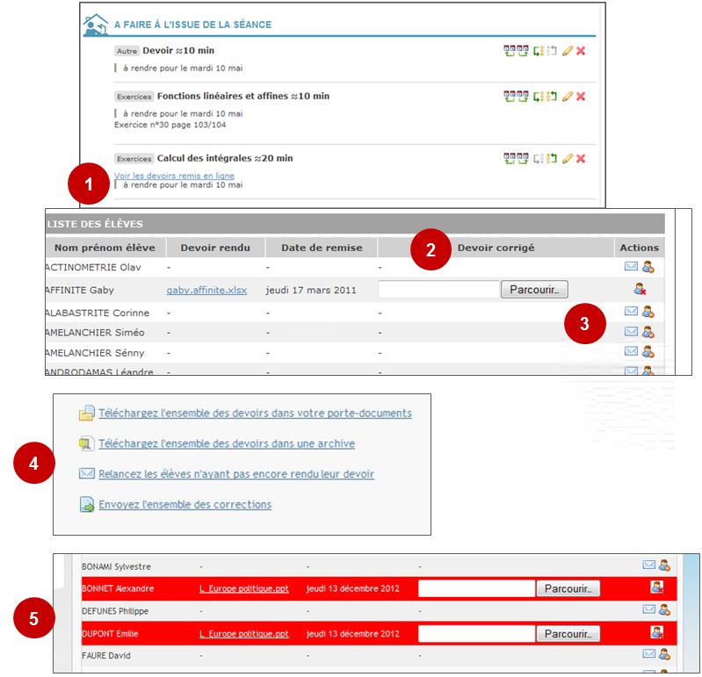Click Parcourir button for BONNET Alexandre

568,588
